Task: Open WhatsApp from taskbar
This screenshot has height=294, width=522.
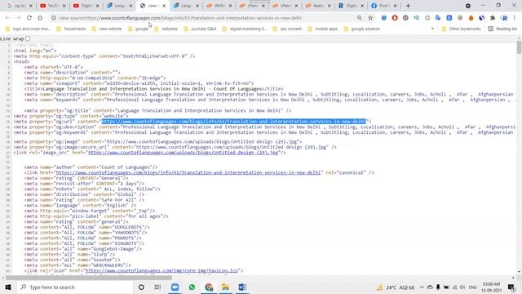Action: click(x=192, y=287)
